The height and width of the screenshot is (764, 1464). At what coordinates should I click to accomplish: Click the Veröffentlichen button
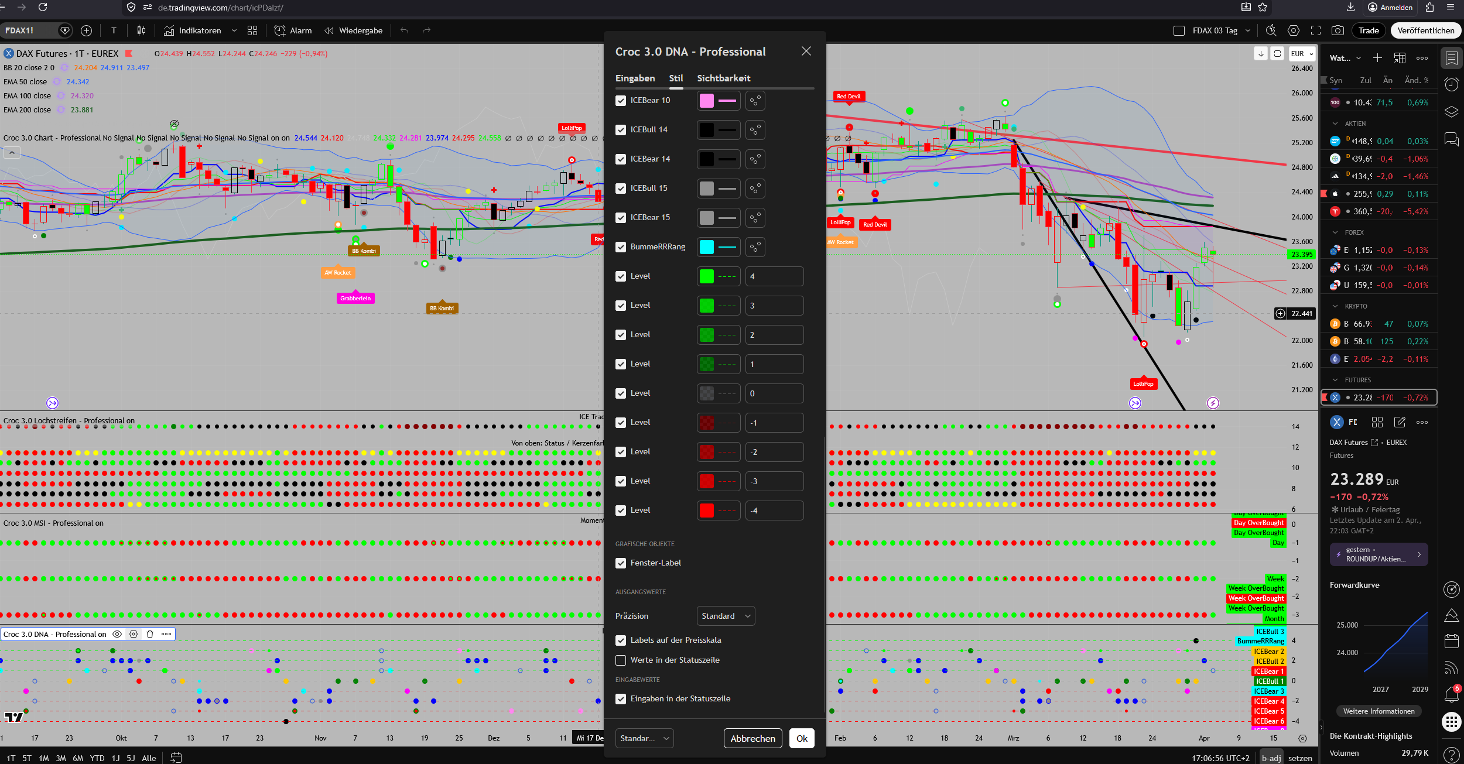pyautogui.click(x=1425, y=30)
